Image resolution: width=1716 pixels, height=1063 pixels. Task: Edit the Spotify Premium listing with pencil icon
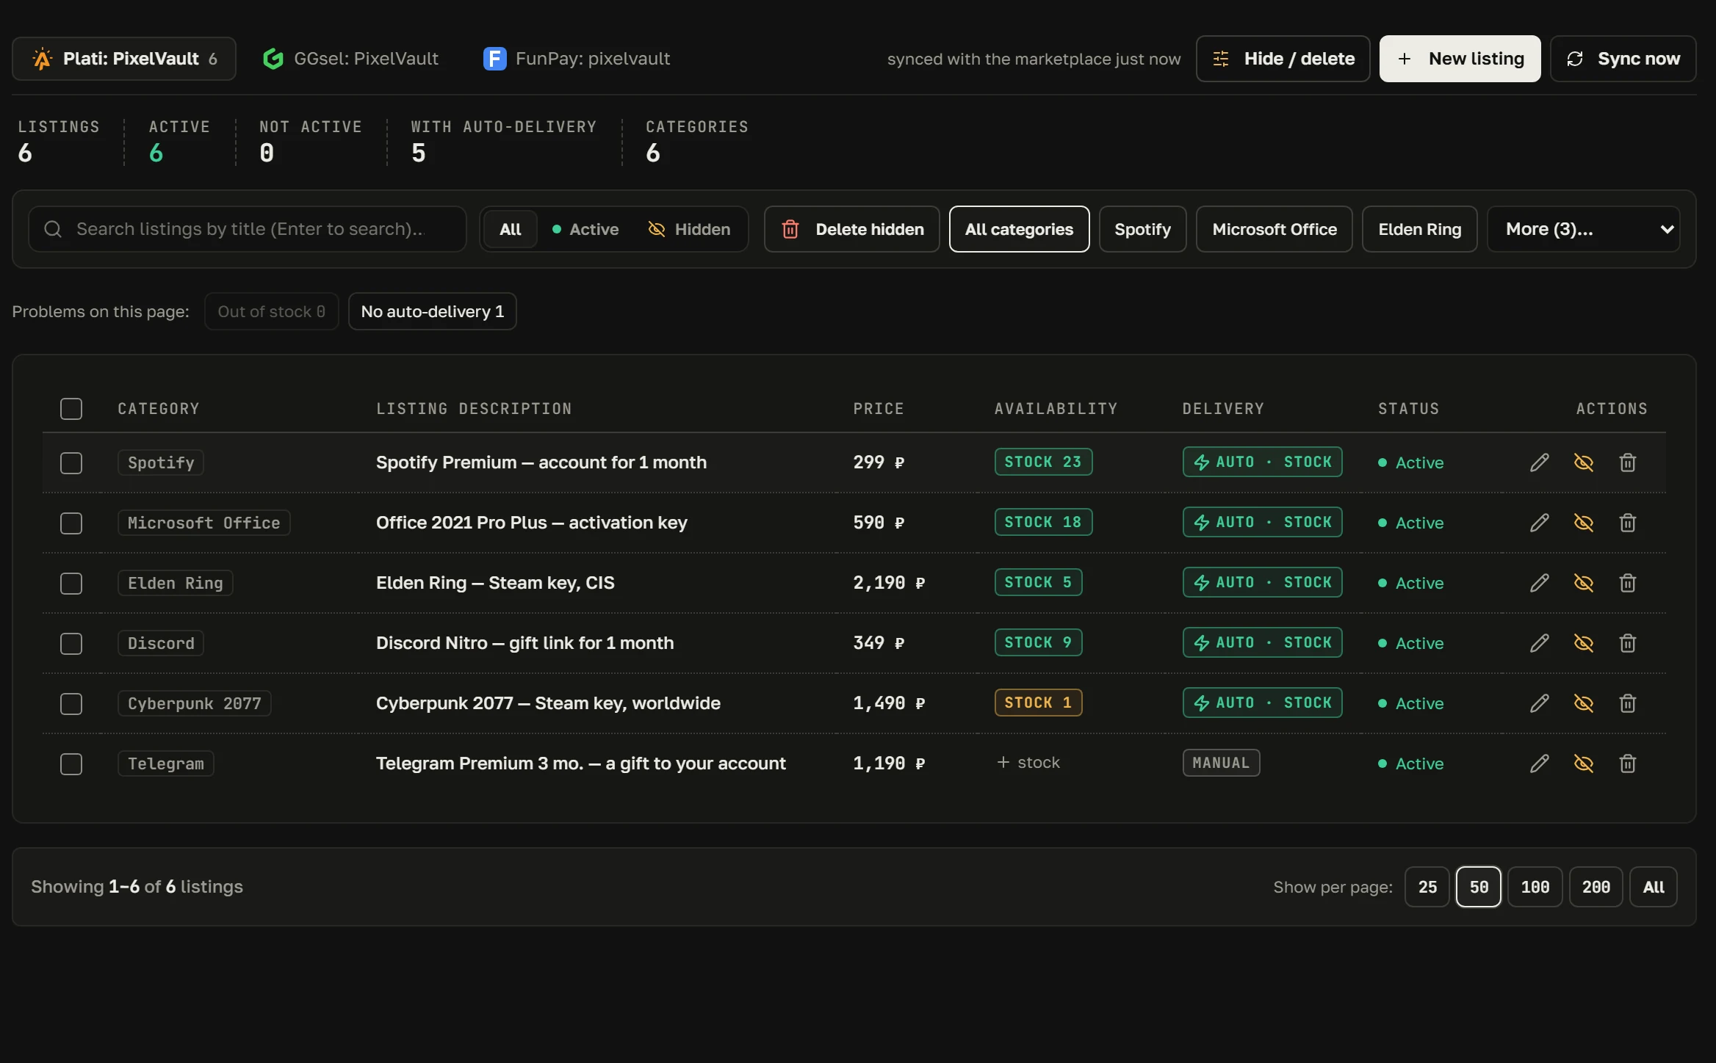(x=1539, y=462)
